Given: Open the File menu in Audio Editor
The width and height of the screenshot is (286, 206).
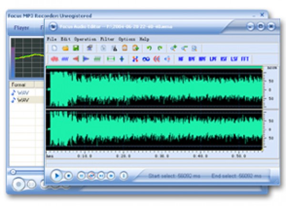Looking at the screenshot, I should click(52, 39).
